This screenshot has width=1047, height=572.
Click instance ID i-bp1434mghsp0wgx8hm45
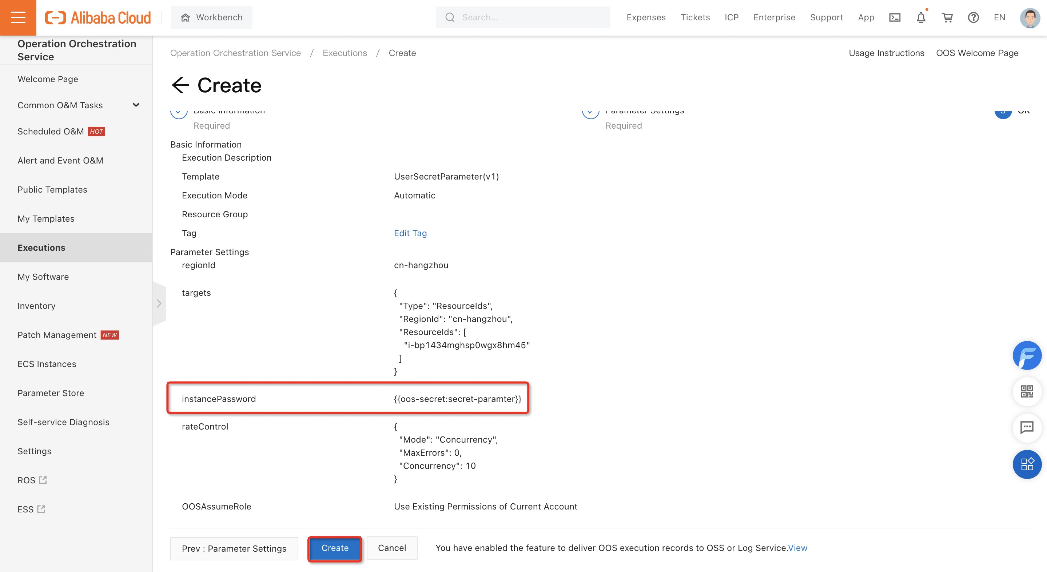tap(467, 345)
